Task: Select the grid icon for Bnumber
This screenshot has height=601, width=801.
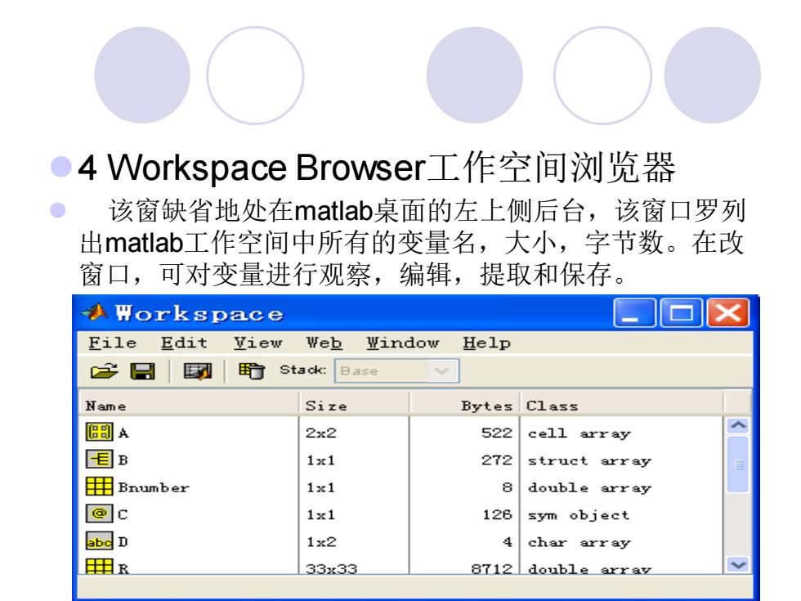Action: tap(99, 486)
